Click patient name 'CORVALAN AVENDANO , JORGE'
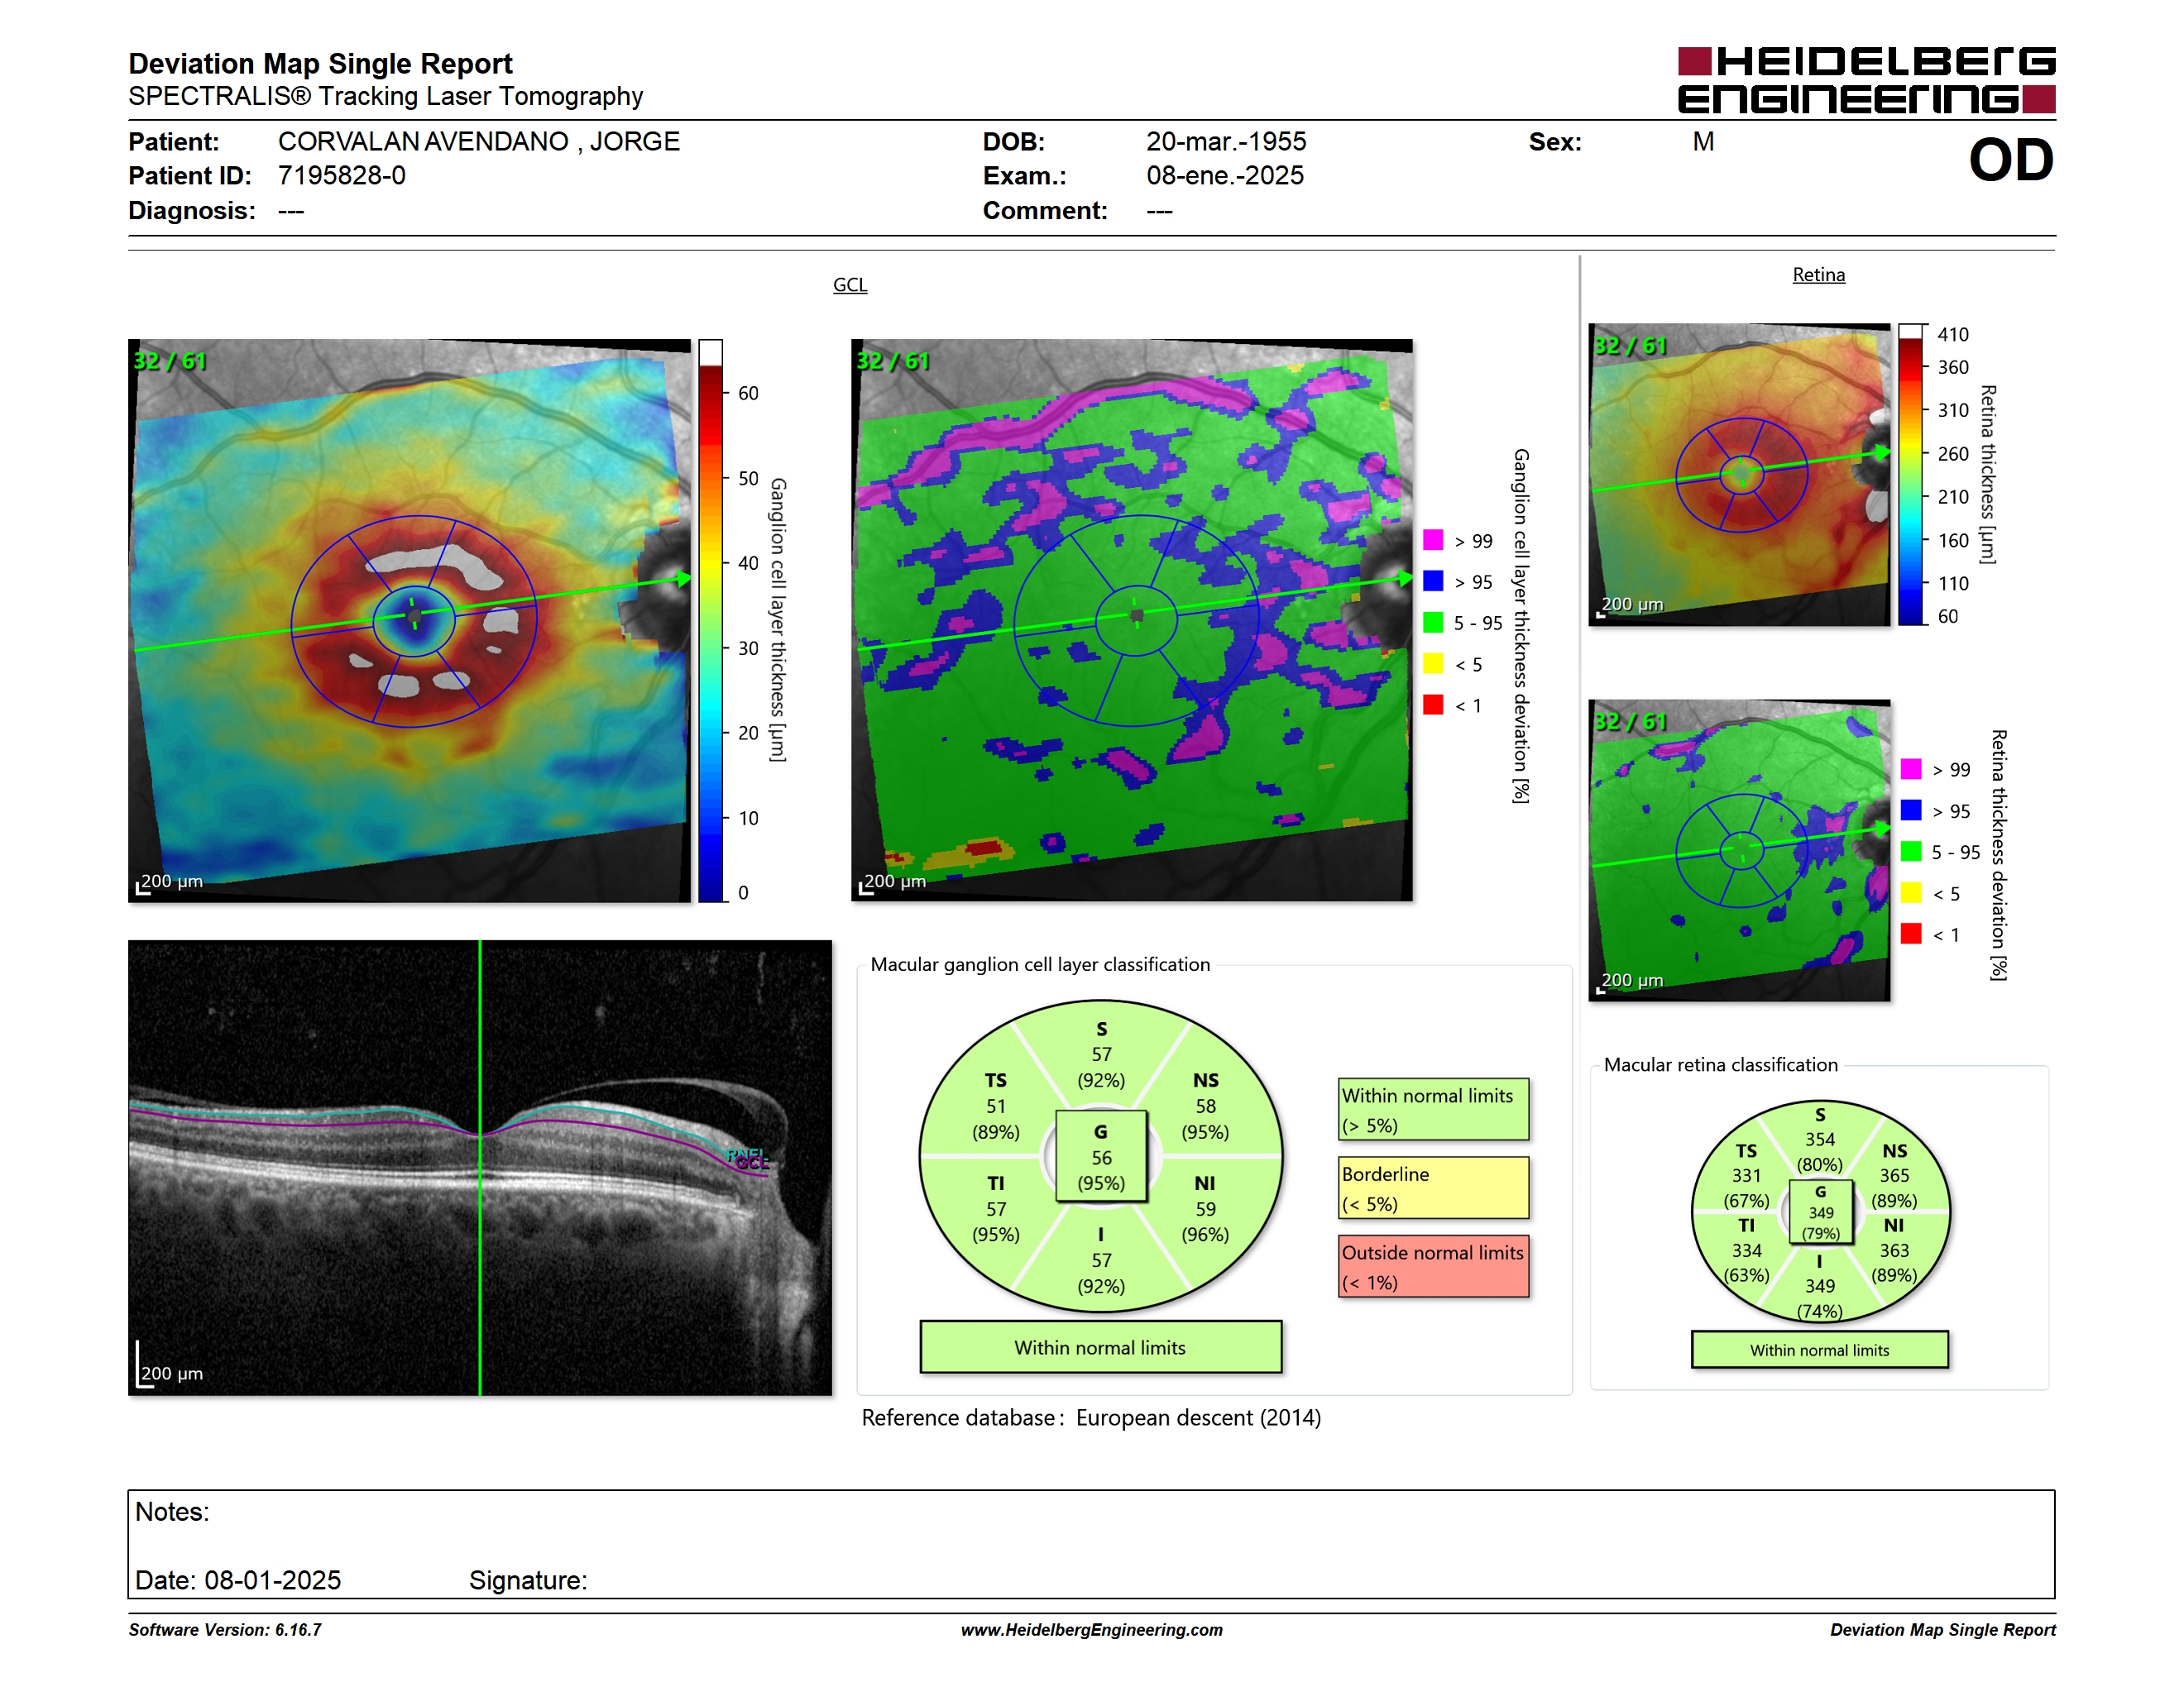Image resolution: width=2184 pixels, height=1687 pixels. [x=479, y=142]
